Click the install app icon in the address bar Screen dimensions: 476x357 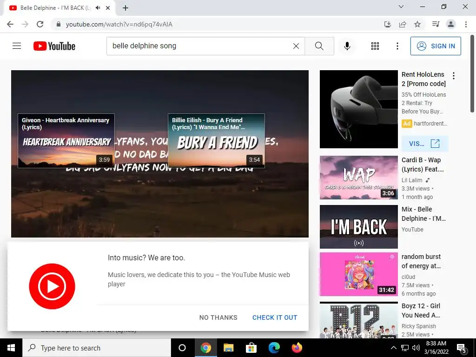click(388, 24)
